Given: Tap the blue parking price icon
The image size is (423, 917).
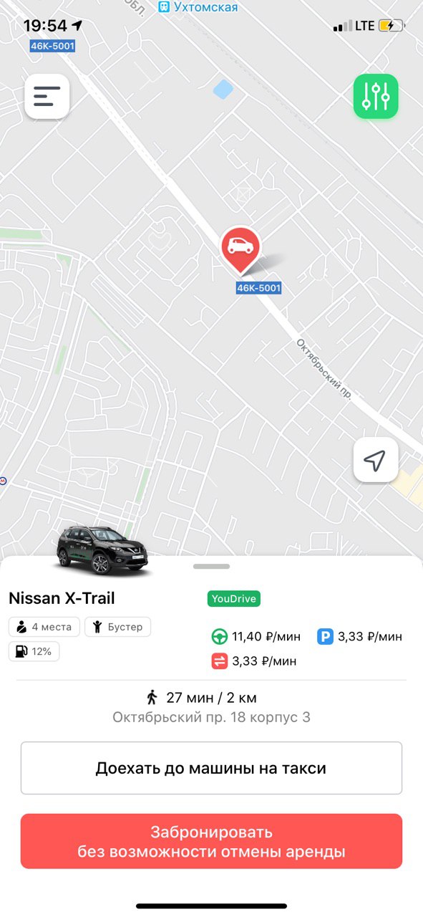Looking at the screenshot, I should click(x=326, y=636).
